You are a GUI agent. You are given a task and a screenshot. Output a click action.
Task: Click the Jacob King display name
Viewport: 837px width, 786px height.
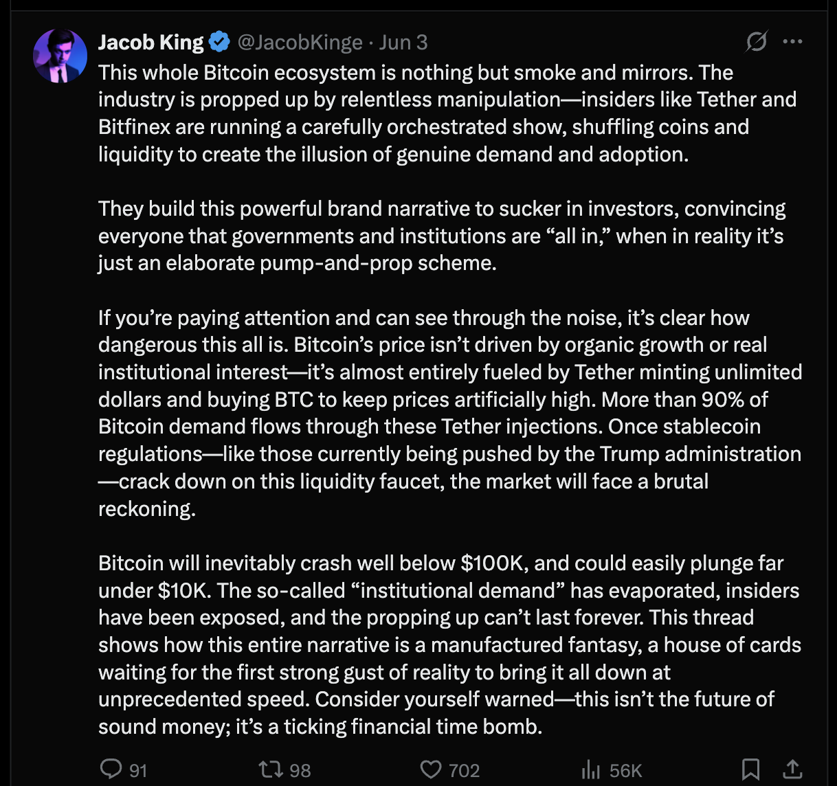[150, 43]
